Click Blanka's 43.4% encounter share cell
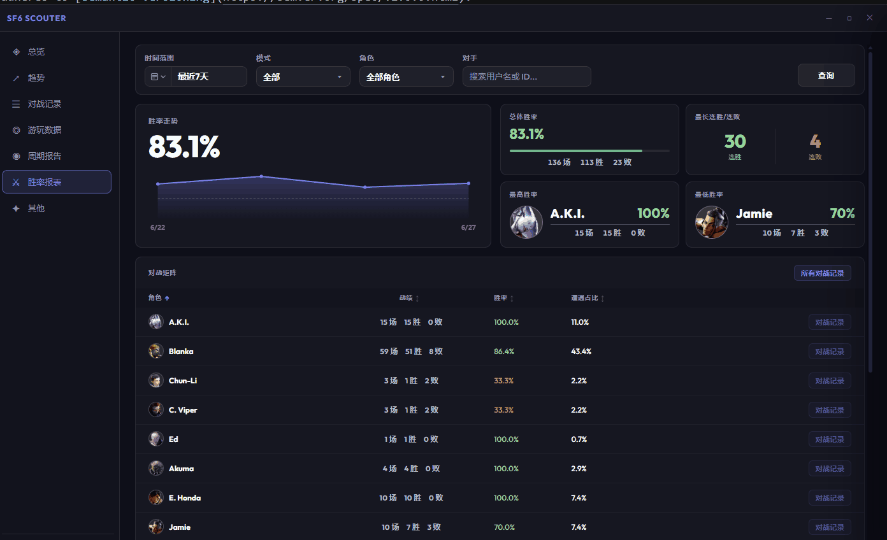Viewport: 887px width, 540px height. coord(581,352)
